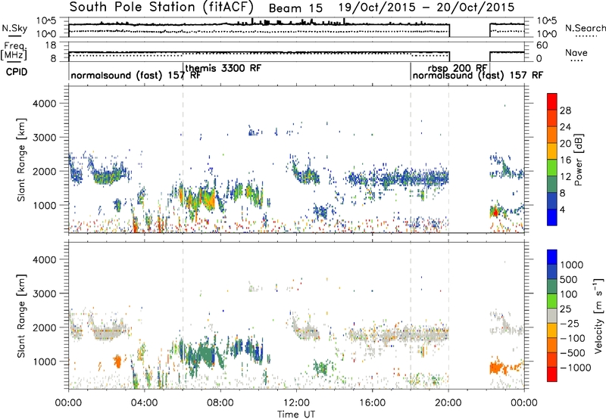
Task: Click the date range '19/Oct/2015 - 20/Oct/2015'
Action: click(x=426, y=8)
